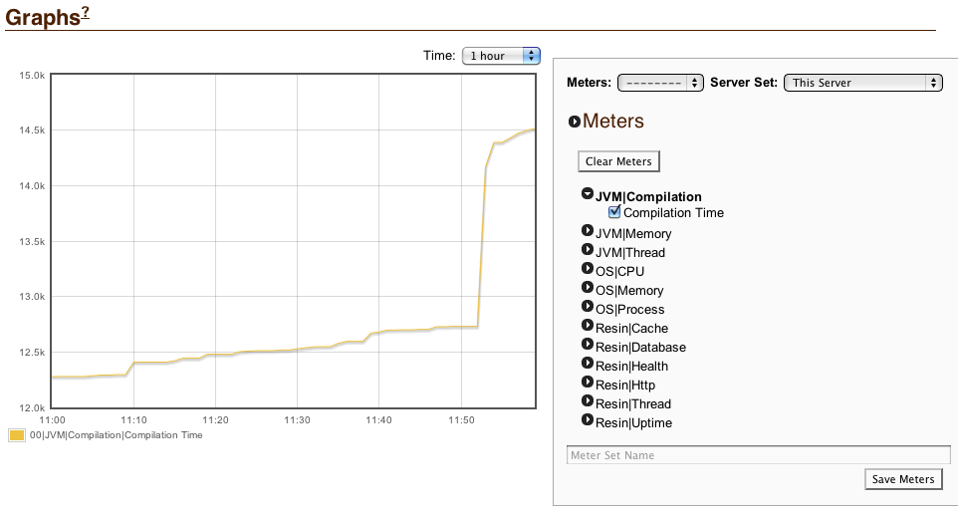Collapse the JVM|Compilation arrow icon
Viewport: 958px width, 513px height.
(x=588, y=195)
